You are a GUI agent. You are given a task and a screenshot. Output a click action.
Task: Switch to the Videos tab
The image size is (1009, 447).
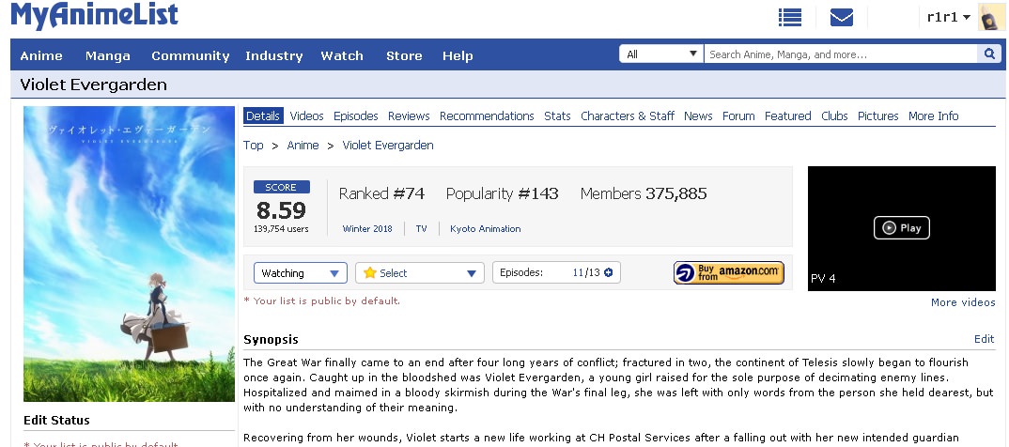[307, 116]
